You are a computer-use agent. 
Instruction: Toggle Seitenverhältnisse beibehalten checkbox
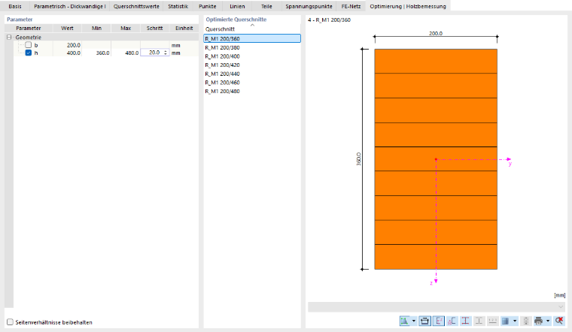pos(11,322)
